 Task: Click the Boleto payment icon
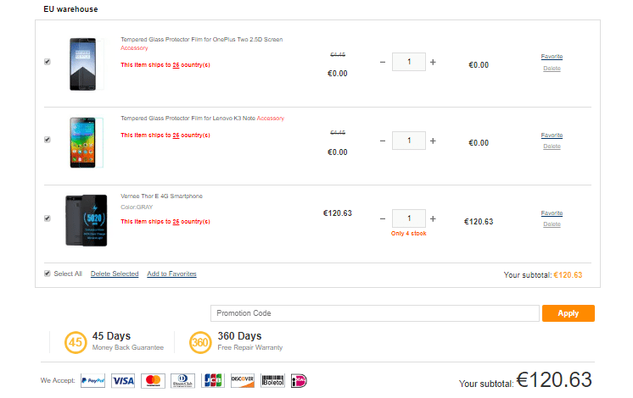coord(272,380)
